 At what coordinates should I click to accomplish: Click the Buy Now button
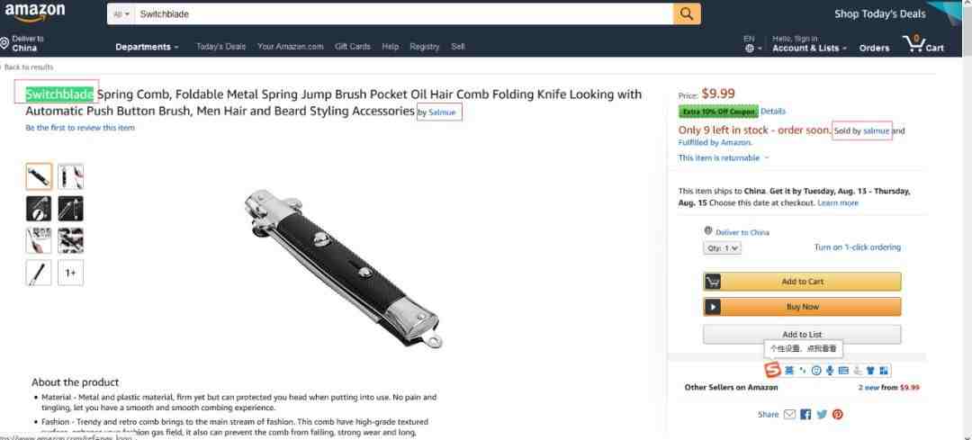tap(802, 307)
